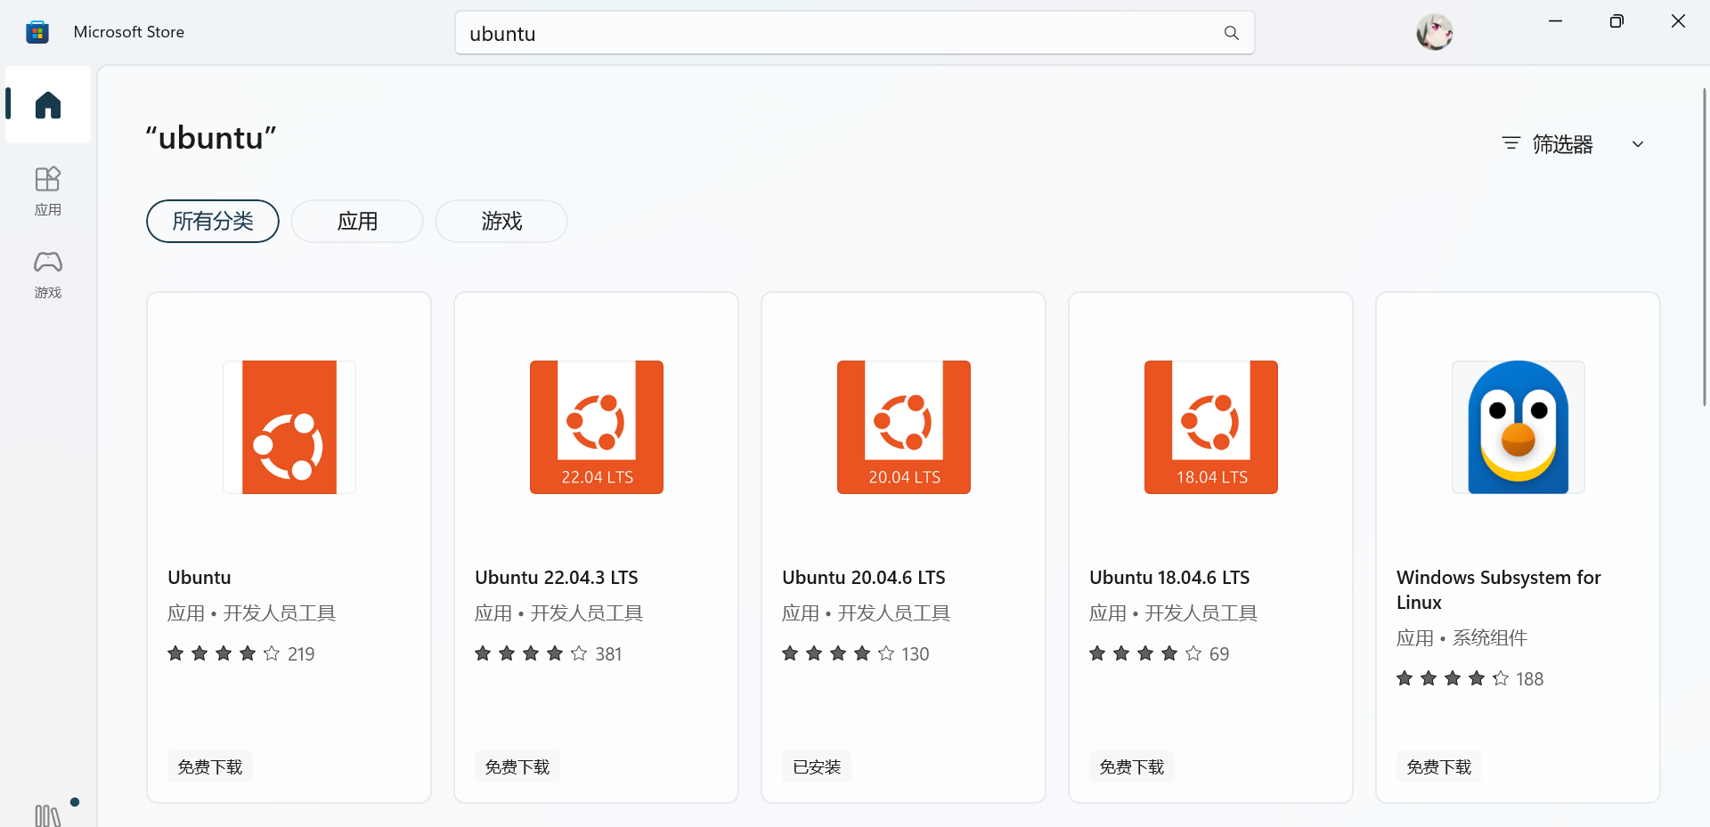Screen dimensions: 1710x827
Task: Click the vertical scrollbar on the right
Action: click(x=1705, y=247)
